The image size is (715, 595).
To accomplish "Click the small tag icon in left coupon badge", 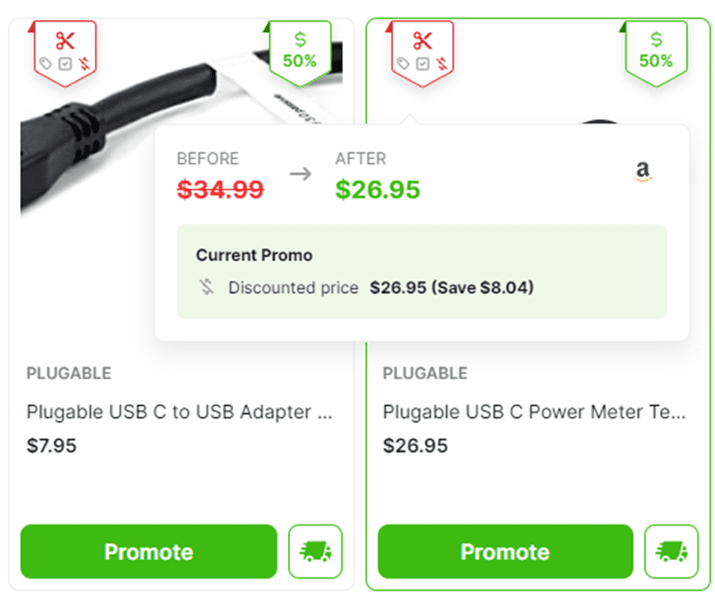I will (45, 64).
